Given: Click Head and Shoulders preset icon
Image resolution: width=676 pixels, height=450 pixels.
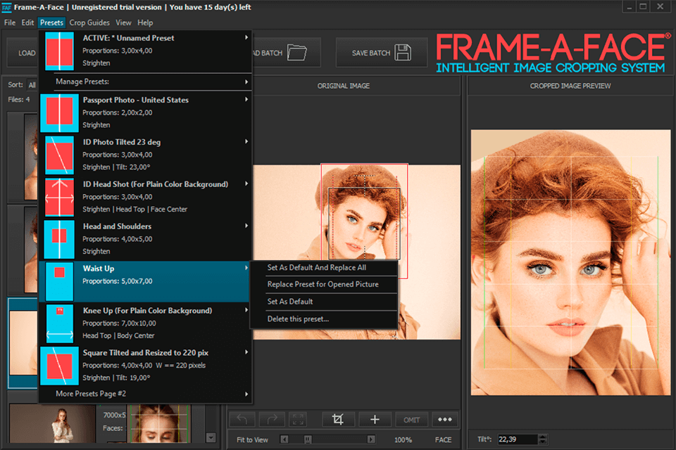Looking at the screenshot, I should click(59, 239).
